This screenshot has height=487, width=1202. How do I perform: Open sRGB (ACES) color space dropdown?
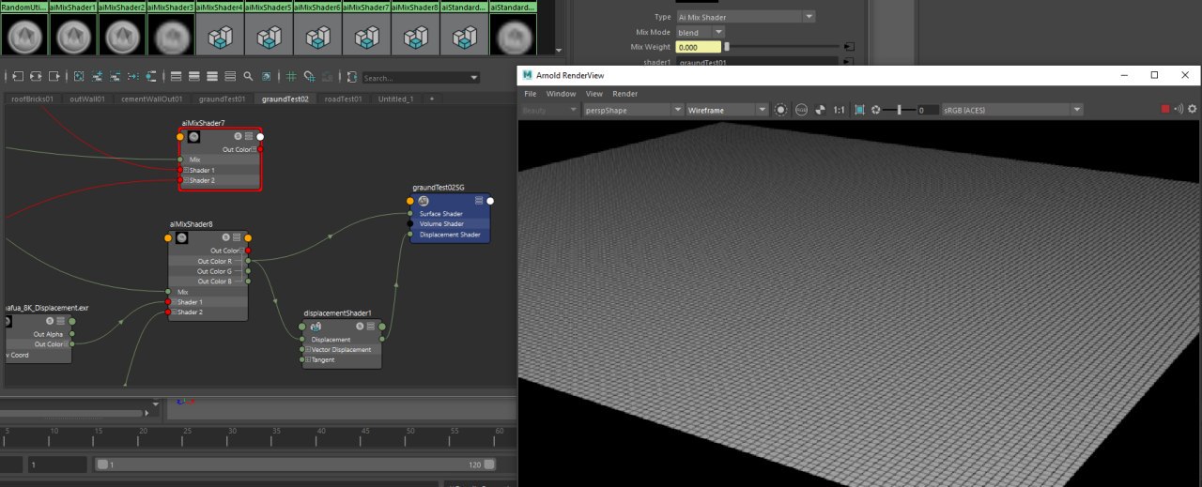coord(1012,110)
